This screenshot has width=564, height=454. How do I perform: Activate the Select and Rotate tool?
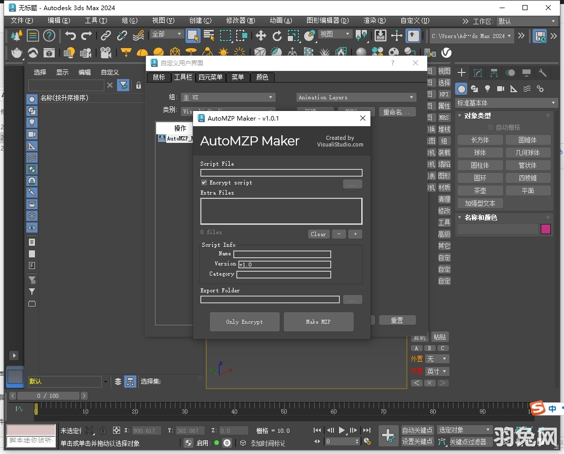tap(277, 35)
